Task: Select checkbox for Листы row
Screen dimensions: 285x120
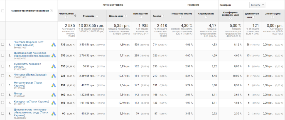Action: (3, 95)
